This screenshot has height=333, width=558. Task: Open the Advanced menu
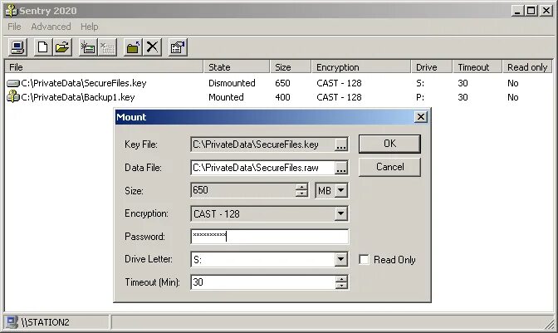(51, 27)
